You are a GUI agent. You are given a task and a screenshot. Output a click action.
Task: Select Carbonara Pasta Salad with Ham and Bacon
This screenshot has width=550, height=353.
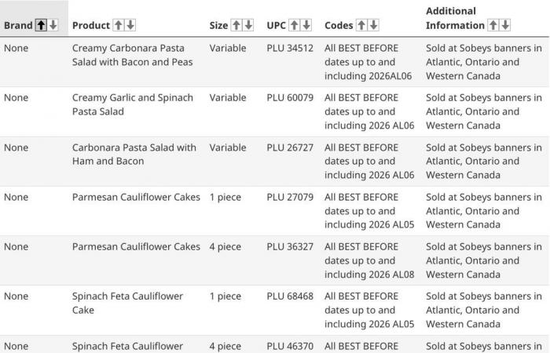[x=134, y=155]
